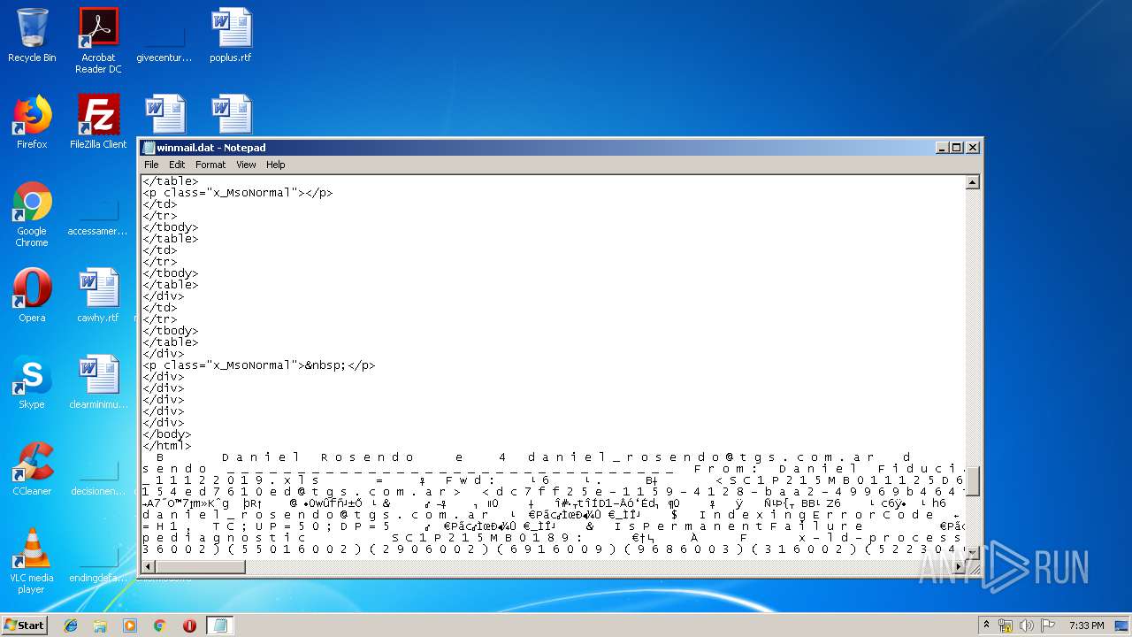
Task: Click the Start button
Action: click(x=24, y=625)
